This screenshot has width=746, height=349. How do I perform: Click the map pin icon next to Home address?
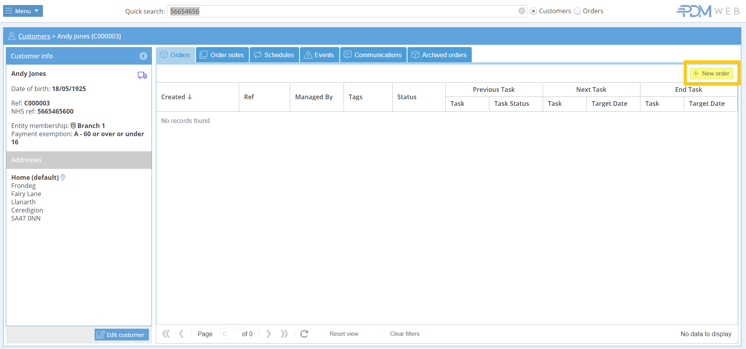[x=63, y=177]
